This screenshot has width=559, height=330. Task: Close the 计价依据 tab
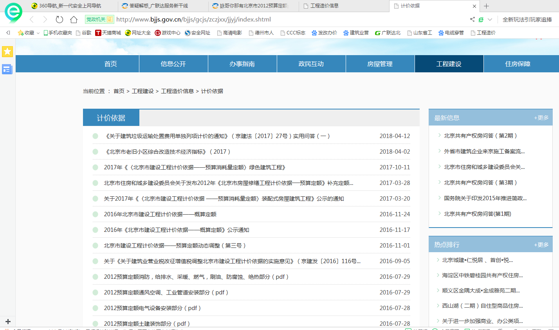(474, 6)
